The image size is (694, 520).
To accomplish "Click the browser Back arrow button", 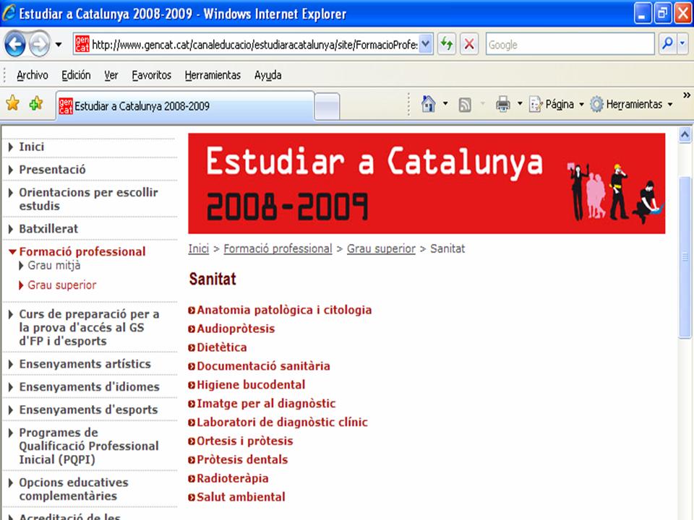I will tap(14, 44).
